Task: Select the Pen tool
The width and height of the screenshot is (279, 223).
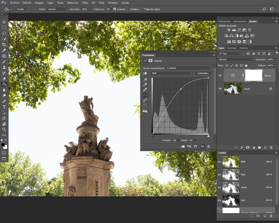Action: tap(4, 101)
